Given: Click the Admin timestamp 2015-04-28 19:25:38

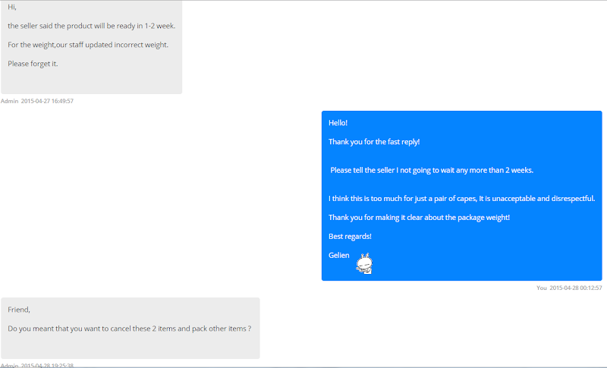Looking at the screenshot, I should 36,365.
